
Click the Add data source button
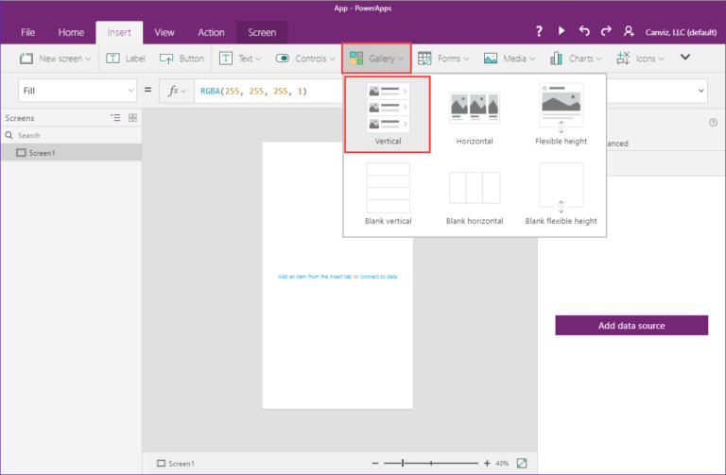[631, 326]
